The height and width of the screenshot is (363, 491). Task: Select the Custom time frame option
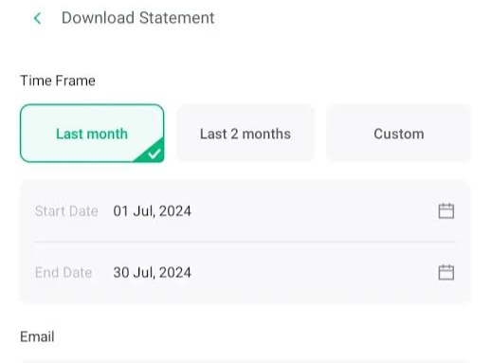[399, 134]
